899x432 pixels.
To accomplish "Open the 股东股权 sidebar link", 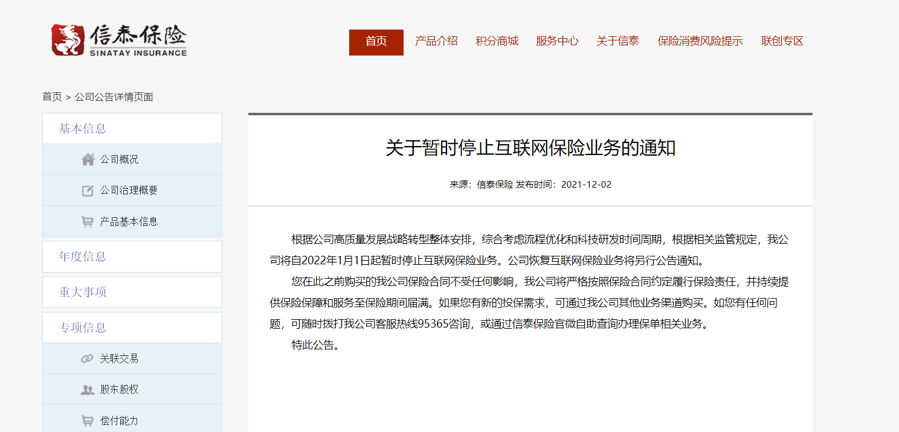I will pos(119,390).
